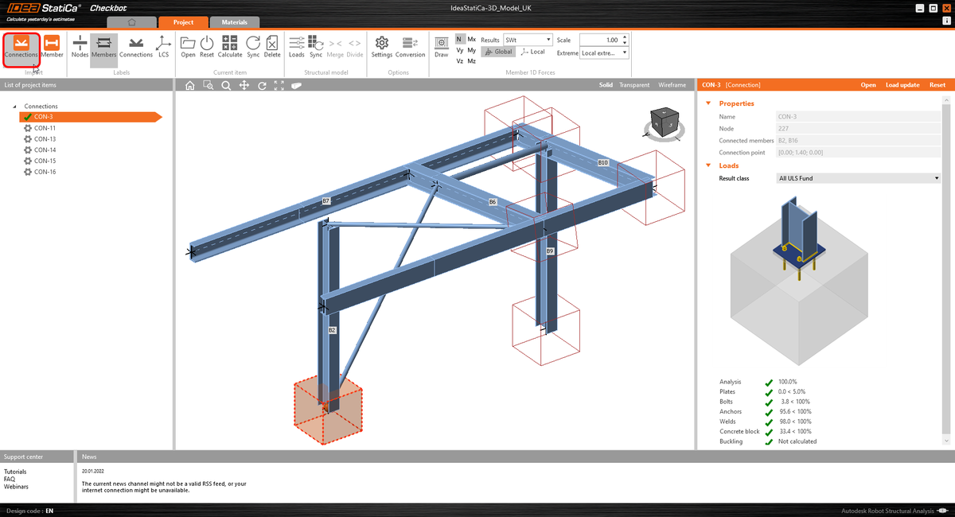Screen dimensions: 955x517
Task: Sync the structural model
Action: [315, 47]
